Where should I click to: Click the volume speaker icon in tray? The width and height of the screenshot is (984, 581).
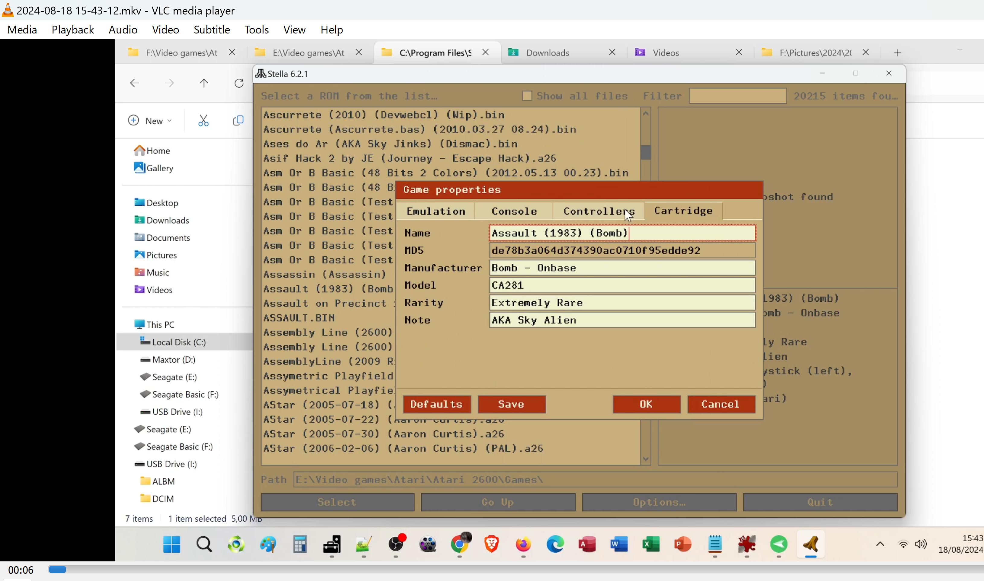point(921,544)
